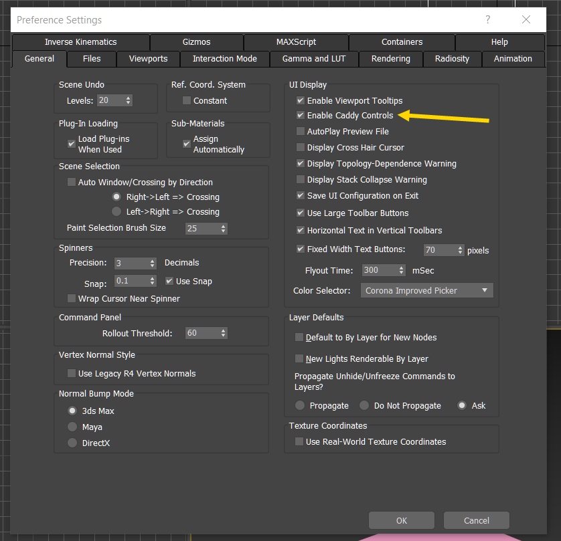This screenshot has width=561, height=541.
Task: Toggle the Use Snap checkbox
Action: pyautogui.click(x=169, y=282)
